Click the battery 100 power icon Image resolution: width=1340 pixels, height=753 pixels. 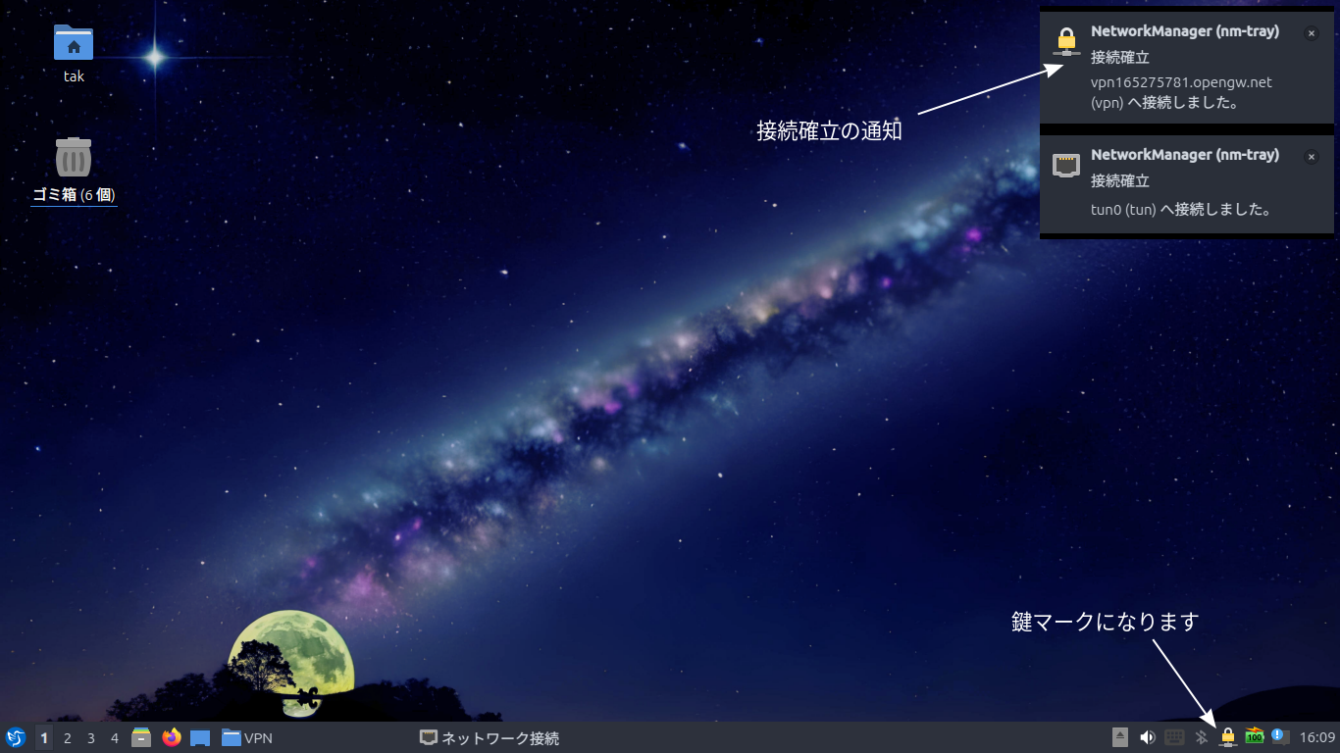coord(1254,737)
